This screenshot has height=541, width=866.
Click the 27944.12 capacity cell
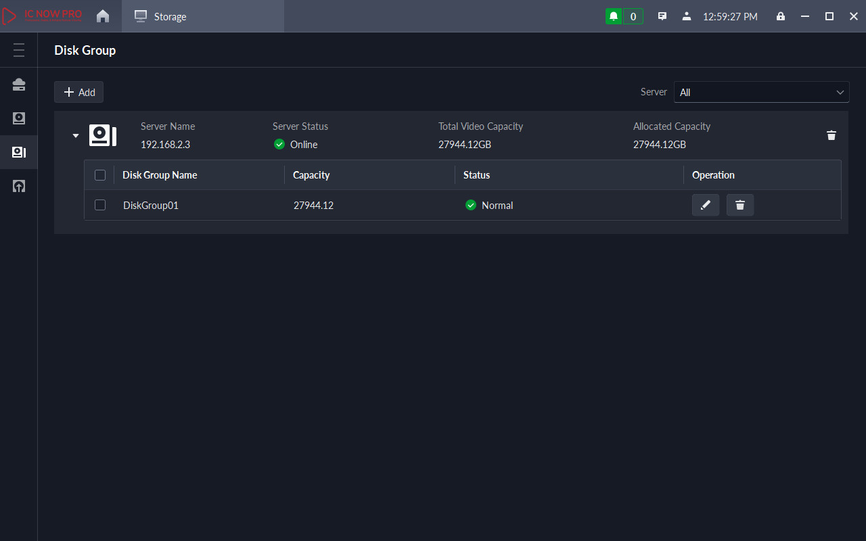coord(313,205)
